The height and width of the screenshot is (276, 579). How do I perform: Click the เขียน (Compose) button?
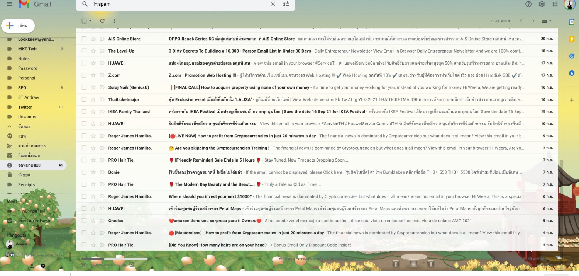pos(18,26)
